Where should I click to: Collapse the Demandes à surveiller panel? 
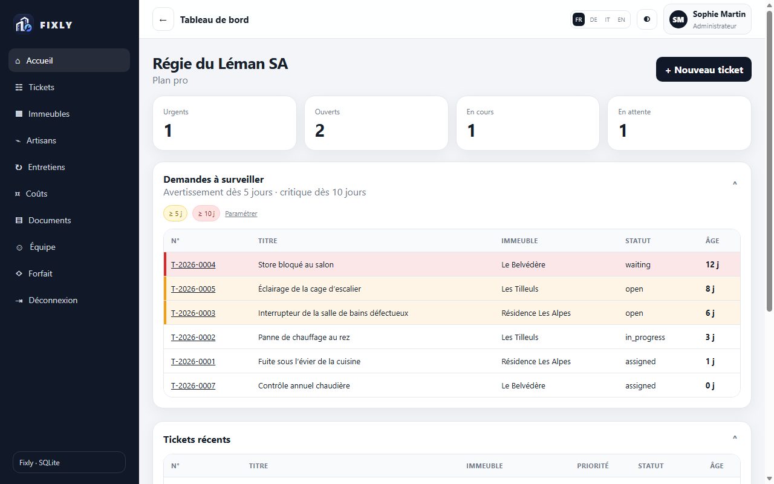(x=735, y=184)
